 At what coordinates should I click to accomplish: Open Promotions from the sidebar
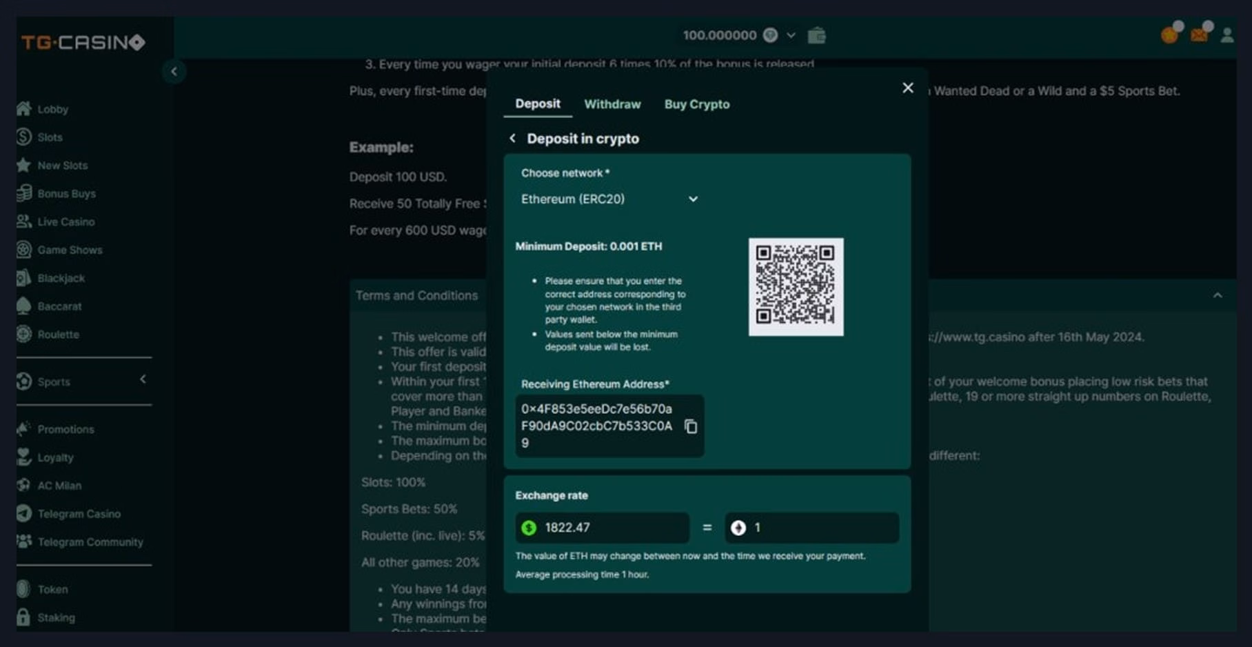tap(65, 429)
